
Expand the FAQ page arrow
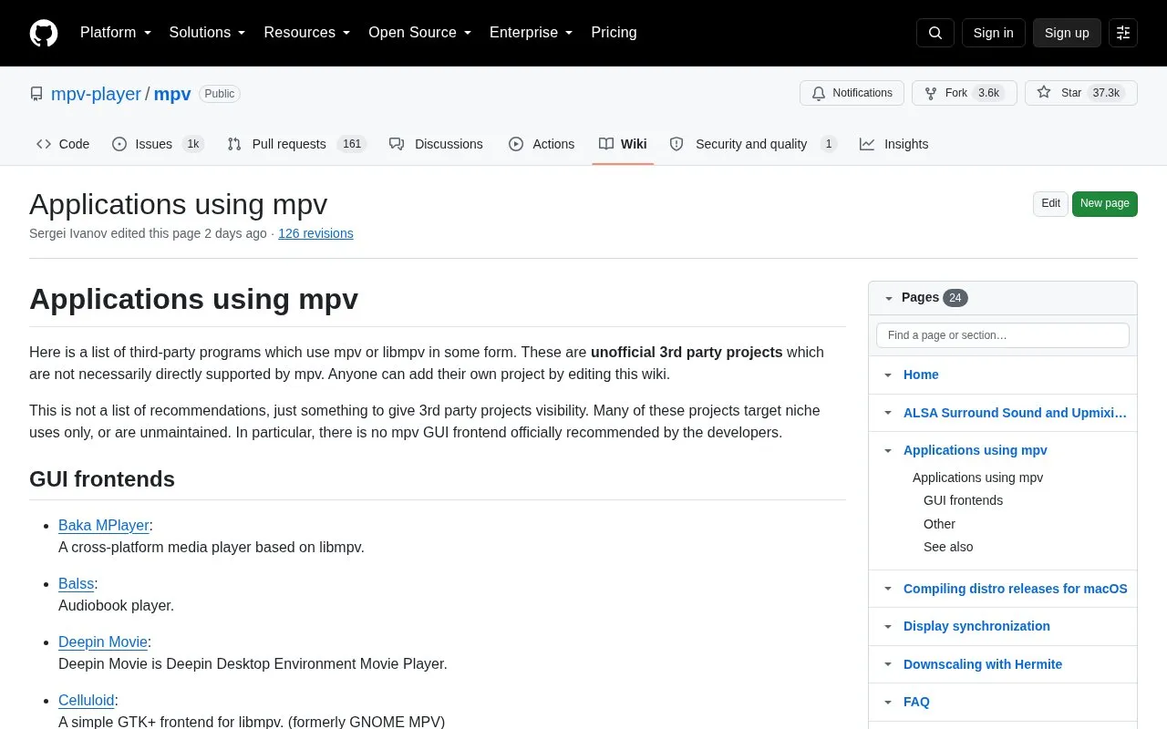coord(888,702)
